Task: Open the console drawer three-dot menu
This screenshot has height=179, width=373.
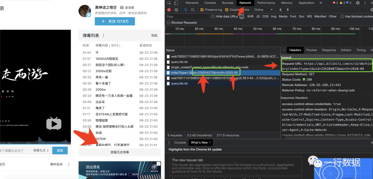Action: click(x=169, y=143)
